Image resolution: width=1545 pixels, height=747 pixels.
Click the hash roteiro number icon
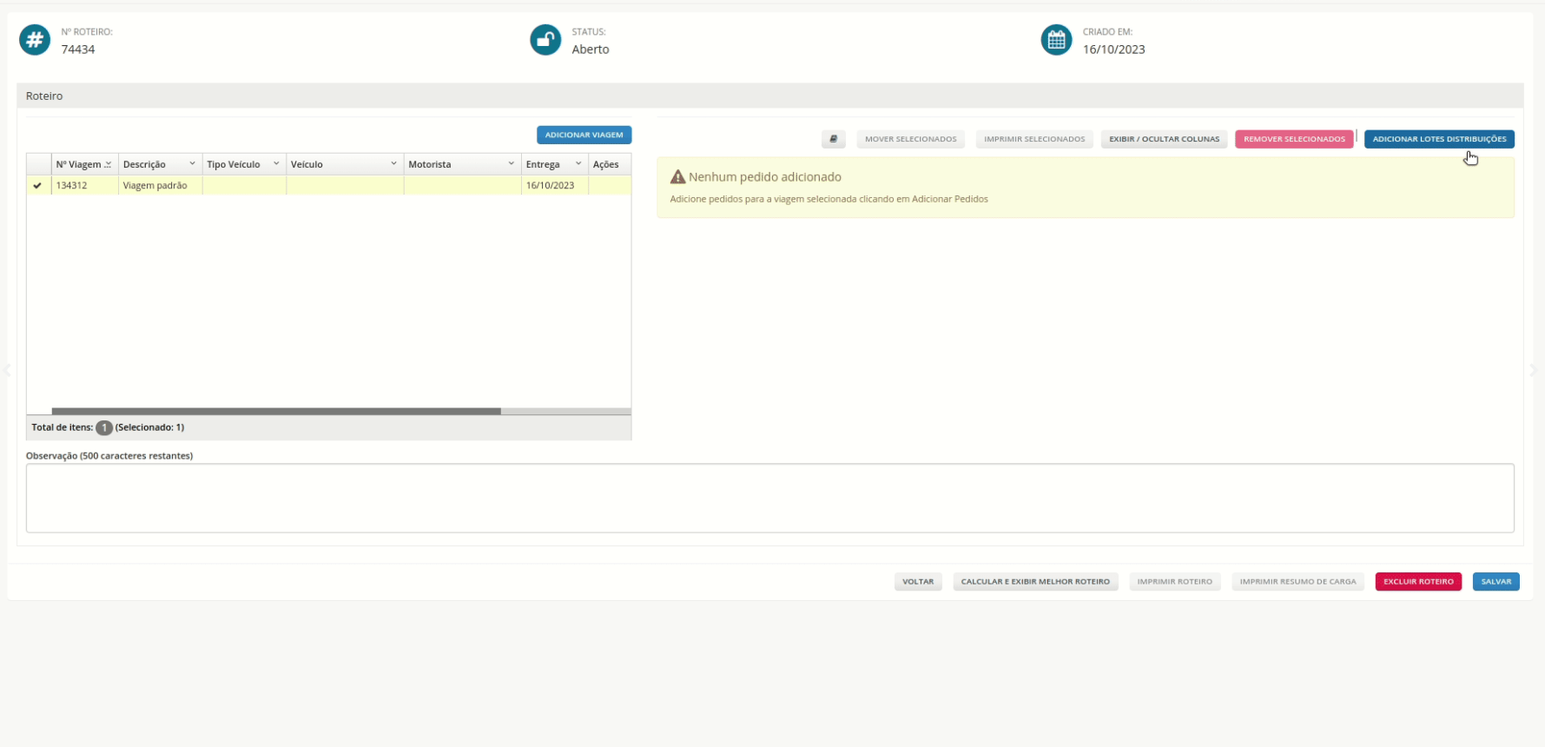[x=35, y=40]
